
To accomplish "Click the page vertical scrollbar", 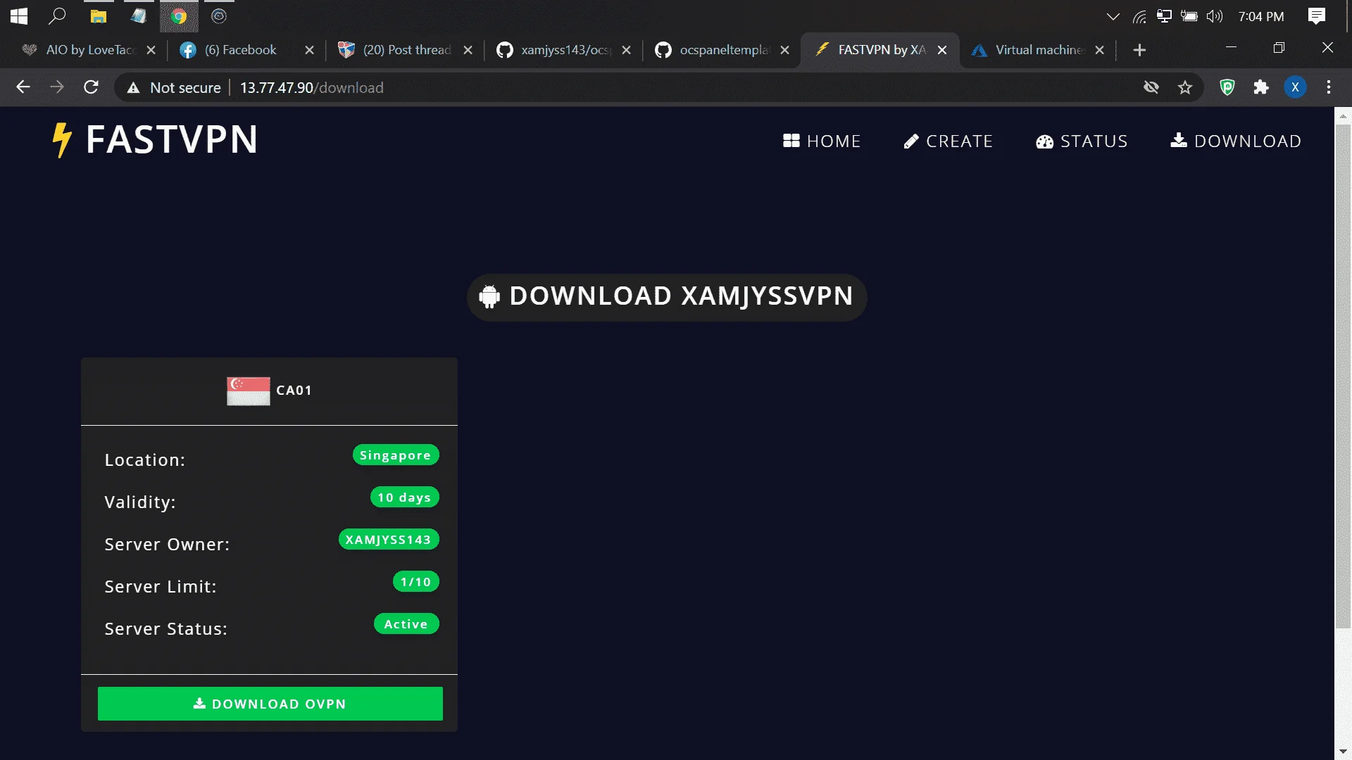I will [x=1343, y=375].
